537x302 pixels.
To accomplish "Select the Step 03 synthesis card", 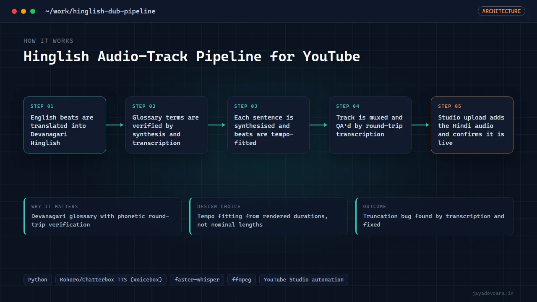I will [x=268, y=125].
